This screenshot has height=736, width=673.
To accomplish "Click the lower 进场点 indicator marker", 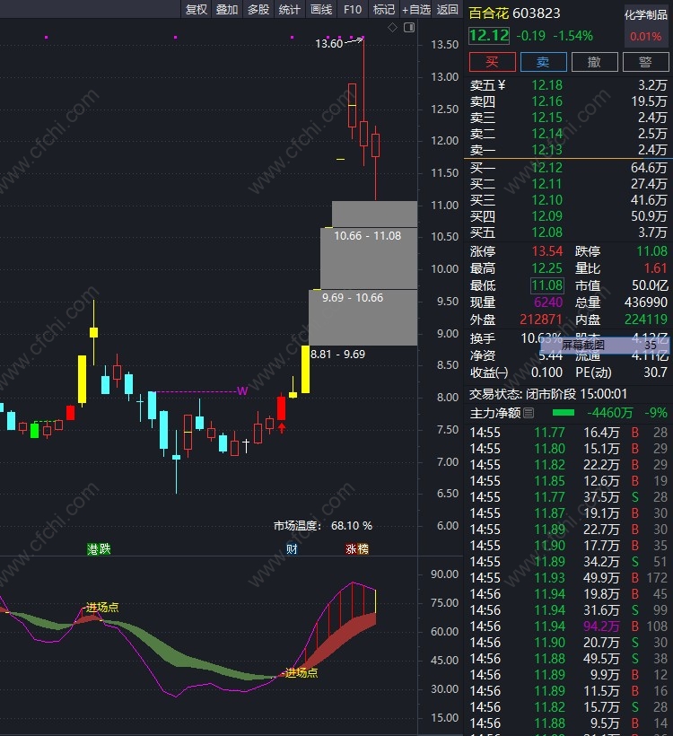I will click(302, 673).
